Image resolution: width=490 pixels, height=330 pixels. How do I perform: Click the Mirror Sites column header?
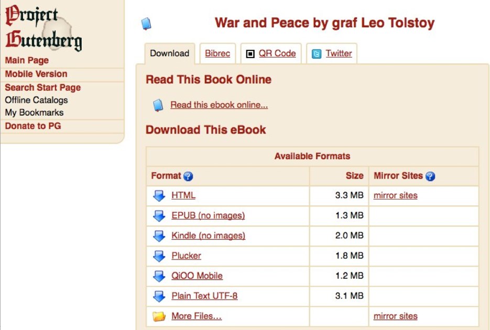pyautogui.click(x=398, y=176)
